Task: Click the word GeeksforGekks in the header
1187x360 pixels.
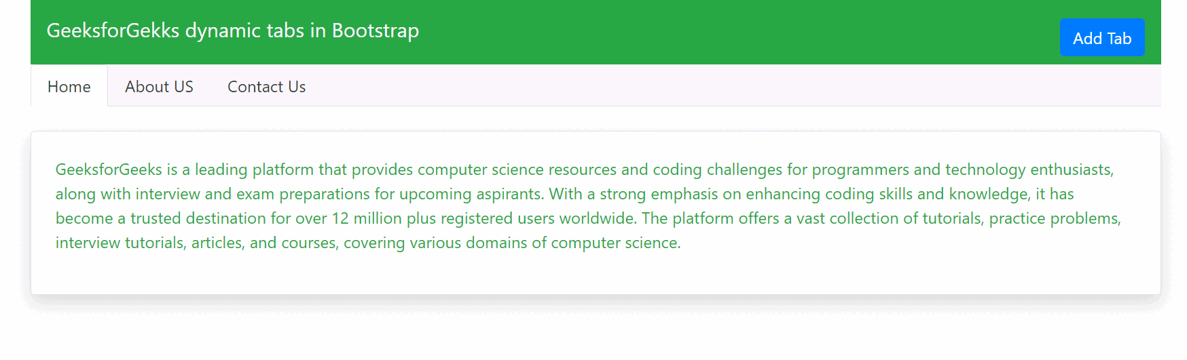Action: (x=113, y=31)
